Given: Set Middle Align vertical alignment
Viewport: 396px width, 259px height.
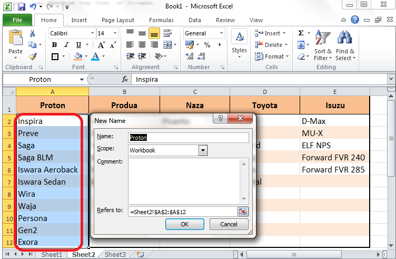Looking at the screenshot, I should [142, 33].
